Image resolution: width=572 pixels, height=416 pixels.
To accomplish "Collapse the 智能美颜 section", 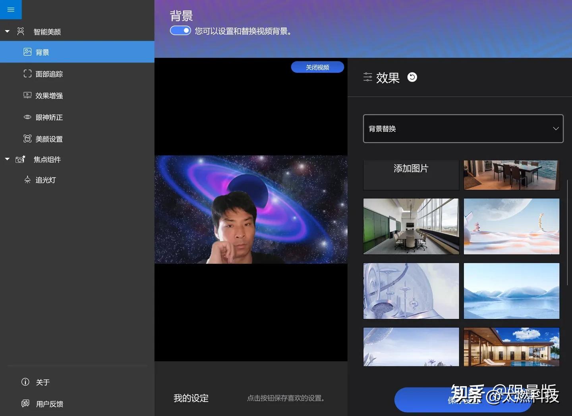I will click(7, 31).
